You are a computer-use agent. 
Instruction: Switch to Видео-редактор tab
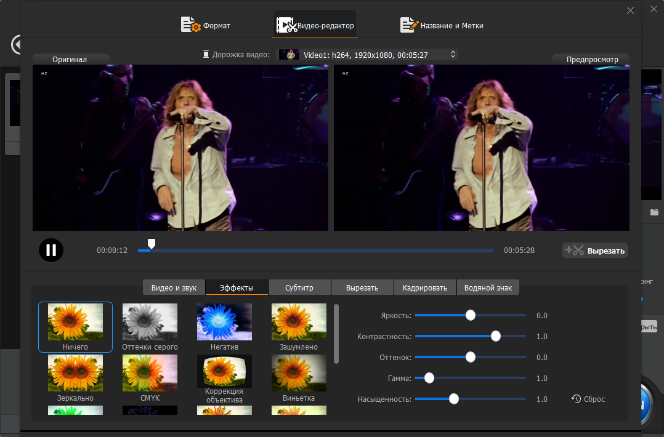click(315, 25)
